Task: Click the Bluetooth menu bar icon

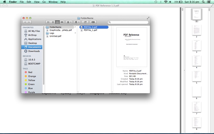Action: click(x=161, y=2)
